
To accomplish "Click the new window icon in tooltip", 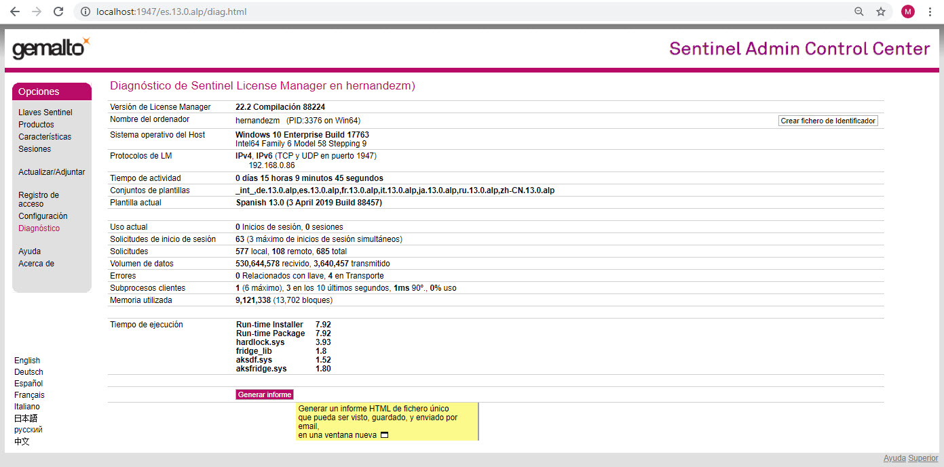I will tap(384, 435).
